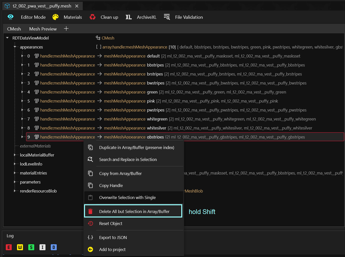Close the t2_002_pwa_vest__puffy.mesh tab
The height and width of the screenshot is (257, 345).
77,6
